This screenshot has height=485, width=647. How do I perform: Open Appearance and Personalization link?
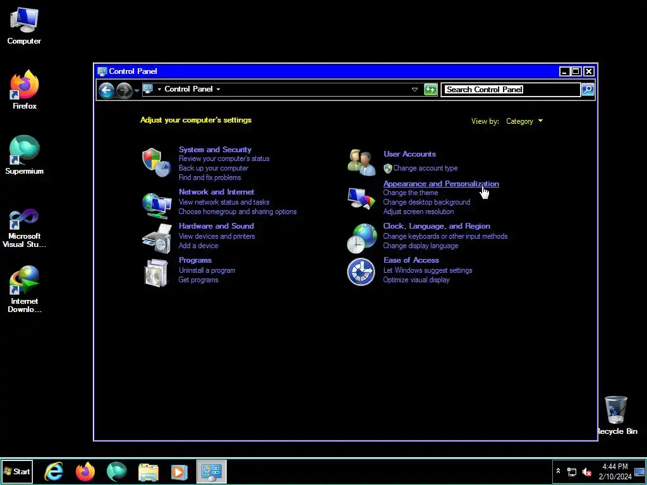click(x=441, y=184)
